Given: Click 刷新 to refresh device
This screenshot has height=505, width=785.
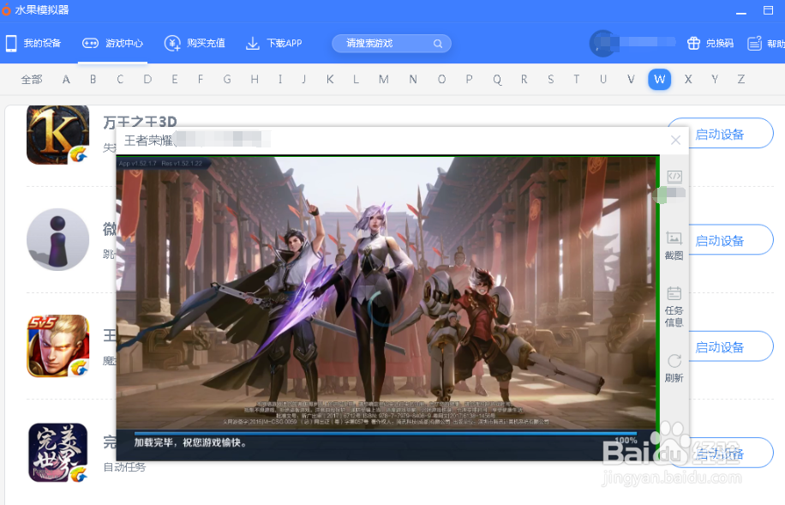Looking at the screenshot, I should point(674,368).
